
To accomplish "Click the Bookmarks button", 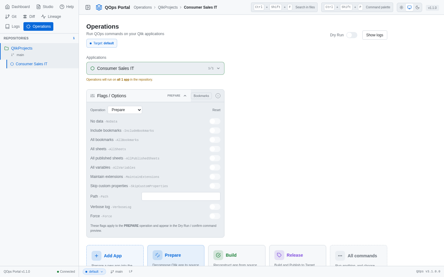I will pos(201,96).
